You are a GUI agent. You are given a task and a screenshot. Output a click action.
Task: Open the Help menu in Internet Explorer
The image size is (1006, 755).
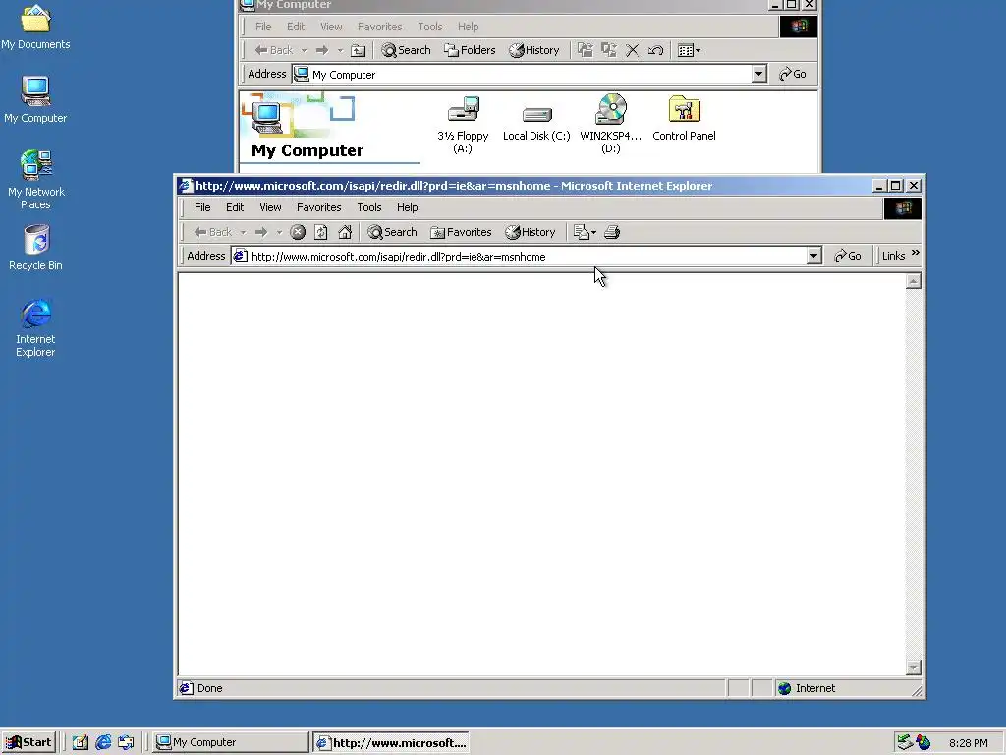(x=407, y=207)
